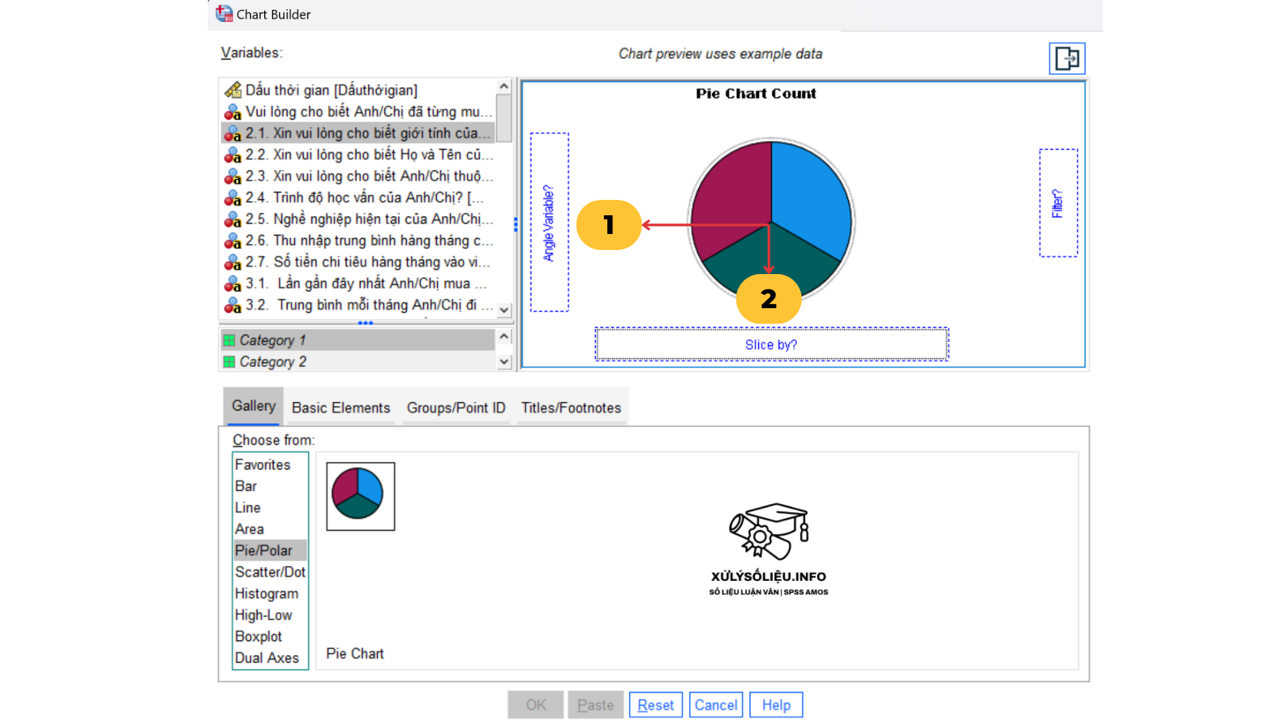
Task: Choose High-Low chart type
Action: click(270, 615)
